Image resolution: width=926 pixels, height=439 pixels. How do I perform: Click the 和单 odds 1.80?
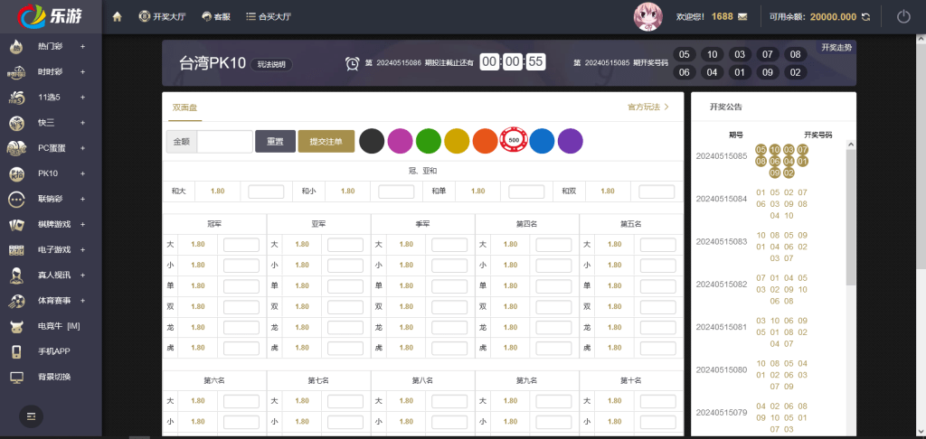[477, 191]
